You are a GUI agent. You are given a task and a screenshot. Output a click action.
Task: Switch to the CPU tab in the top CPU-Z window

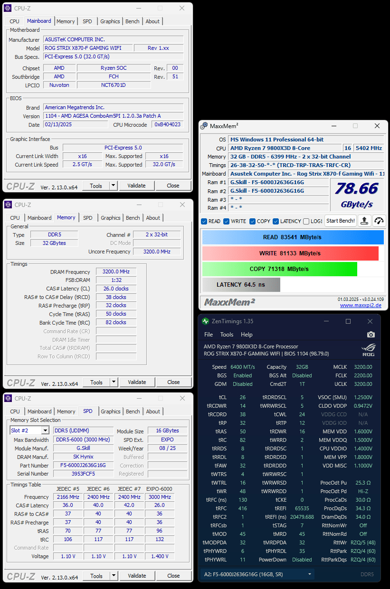pos(15,21)
